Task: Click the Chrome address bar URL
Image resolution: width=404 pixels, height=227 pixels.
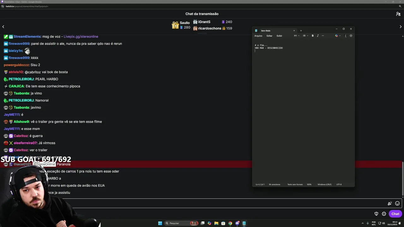Action: pos(27,6)
